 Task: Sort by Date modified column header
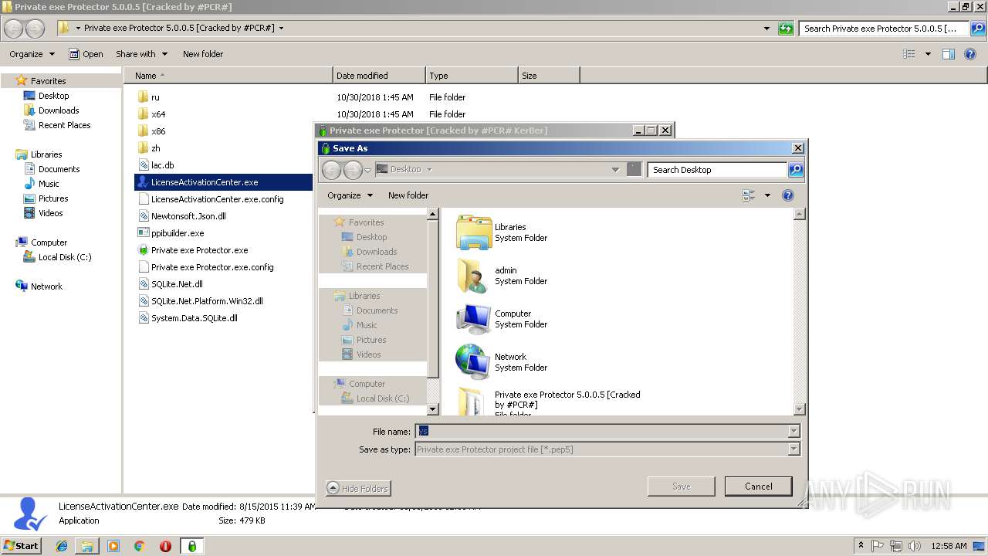pos(379,76)
